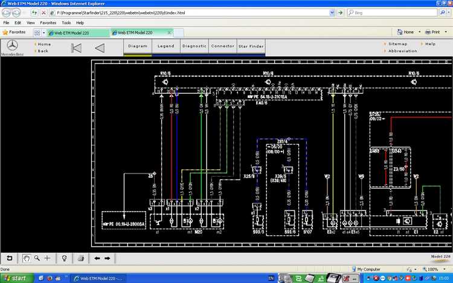453x283 pixels.
Task: Click the return arrow icon bottom-left
Action: click(x=9, y=258)
